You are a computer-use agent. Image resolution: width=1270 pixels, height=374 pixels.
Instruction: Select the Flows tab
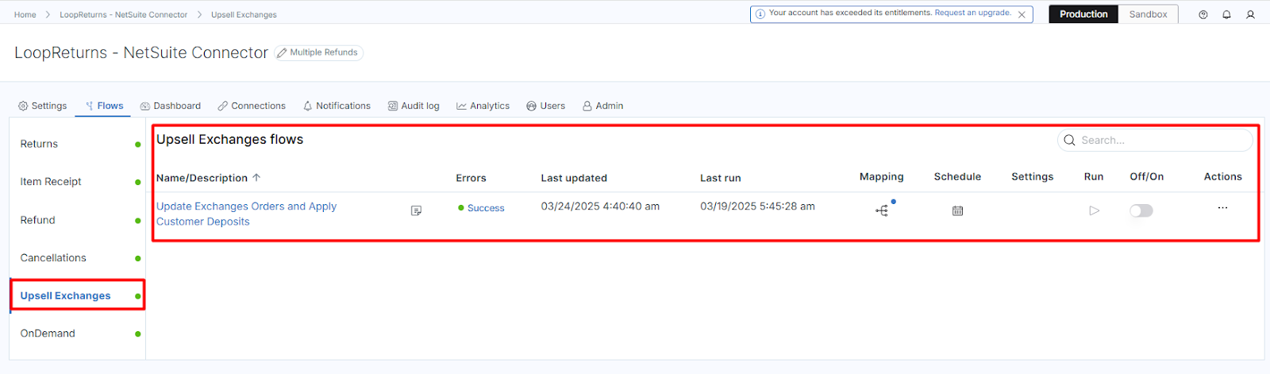(x=104, y=106)
